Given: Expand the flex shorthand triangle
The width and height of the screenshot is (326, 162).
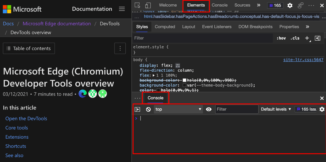Looking at the screenshot, I should point(154,75).
